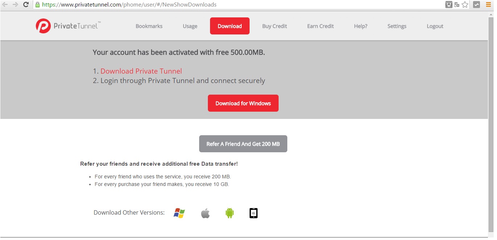Follow the Download Private Tunnel link
This screenshot has width=497, height=240.
[x=141, y=71]
